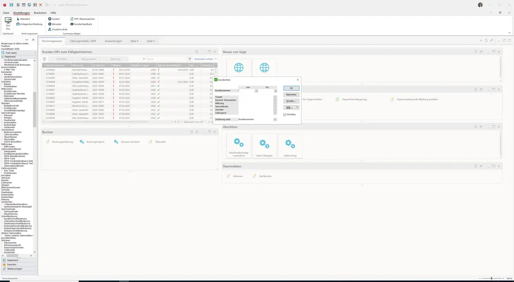
Task: Open System settings gear icon
Action: 50,19
